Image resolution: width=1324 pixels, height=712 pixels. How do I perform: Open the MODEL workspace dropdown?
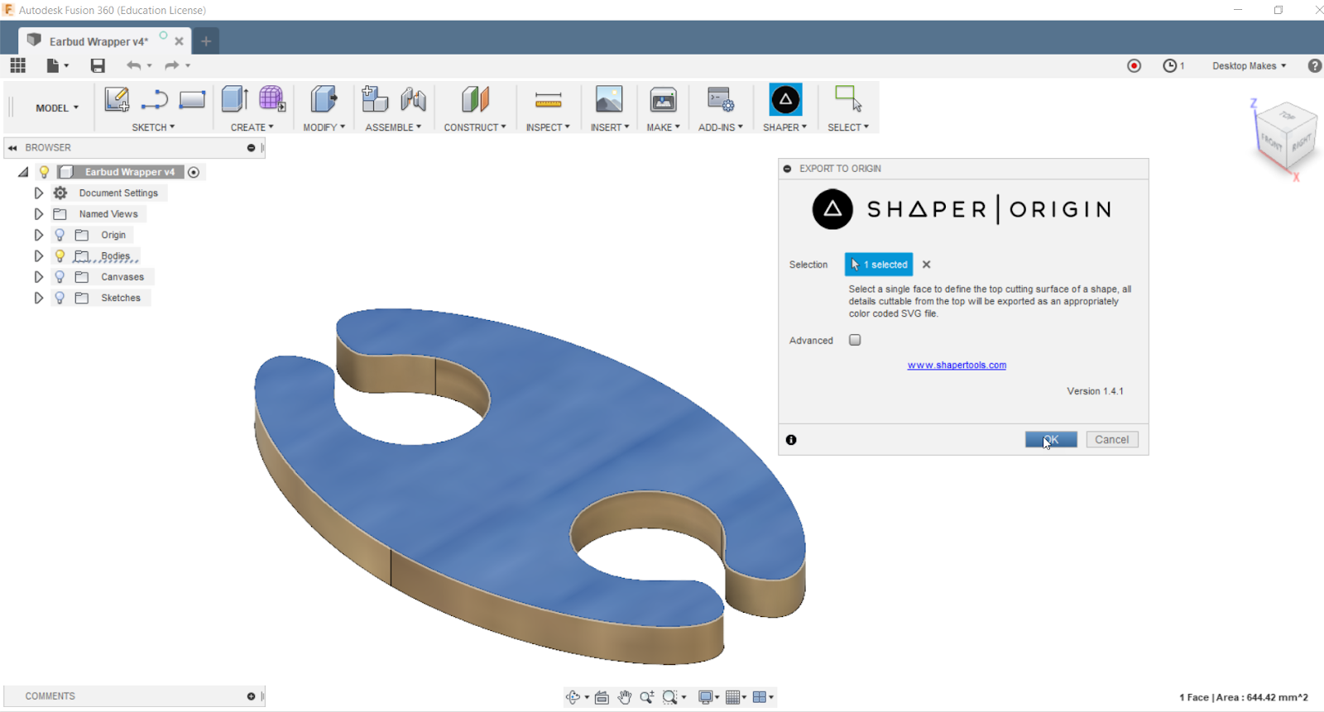tap(57, 108)
